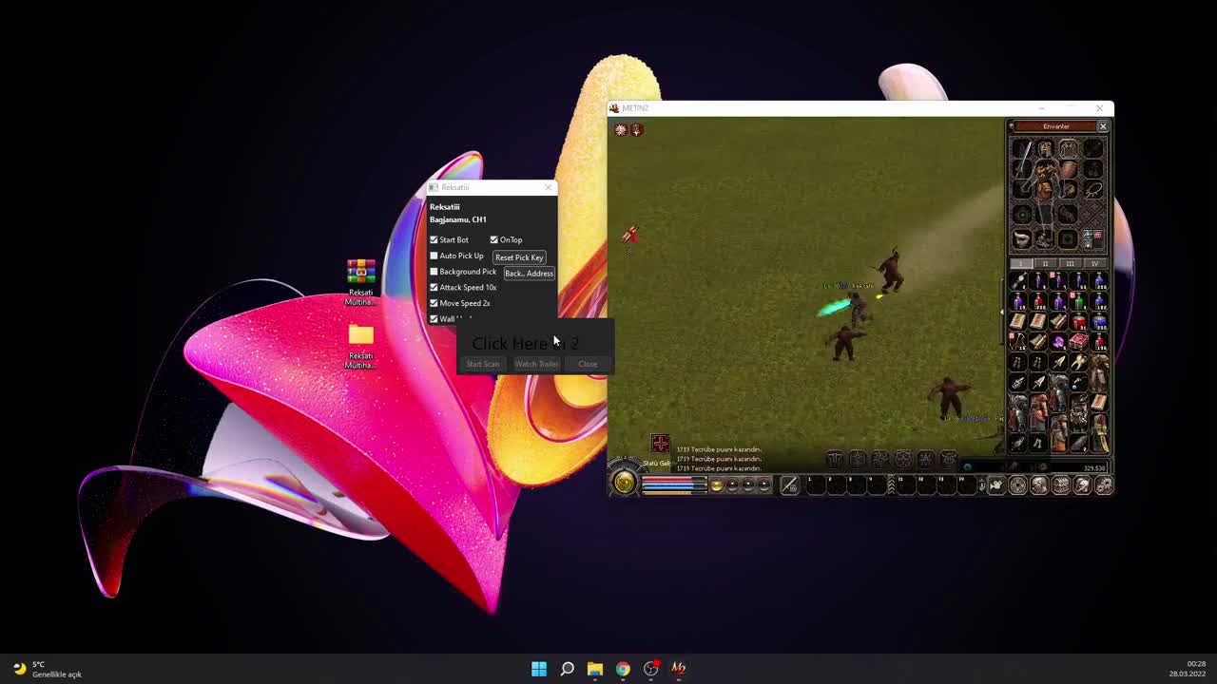Image resolution: width=1217 pixels, height=684 pixels.
Task: Click the camera view icon in game bar
Action: click(995, 484)
